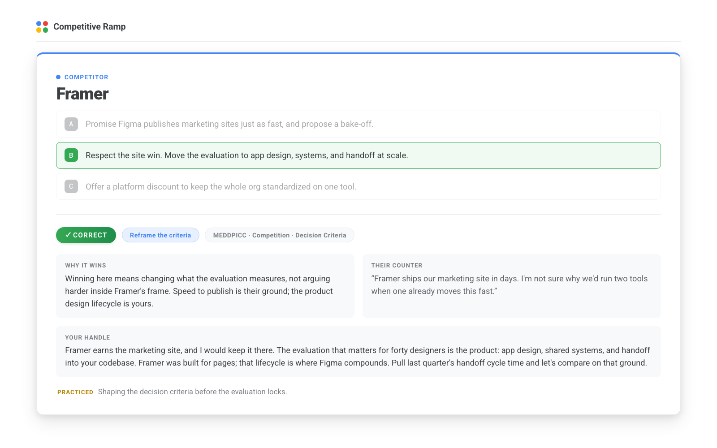Click the 'Reframe the criteria' tag
Viewport: 717px width, 448px height.
pos(160,235)
